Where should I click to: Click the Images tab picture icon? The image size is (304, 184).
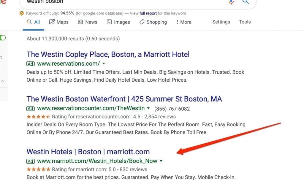click(x=109, y=22)
